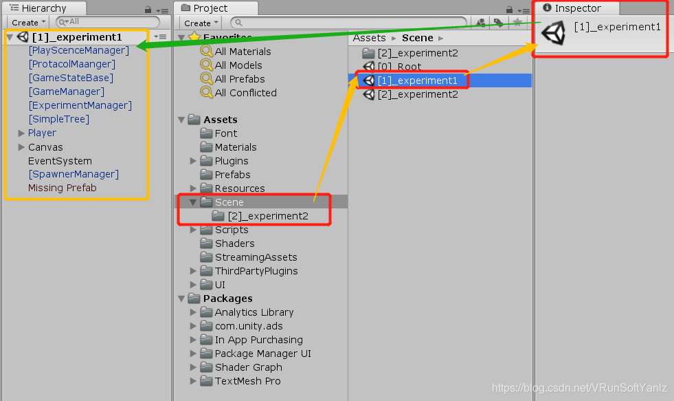Click Search by Label filter icon
The width and height of the screenshot is (674, 401).
click(499, 23)
